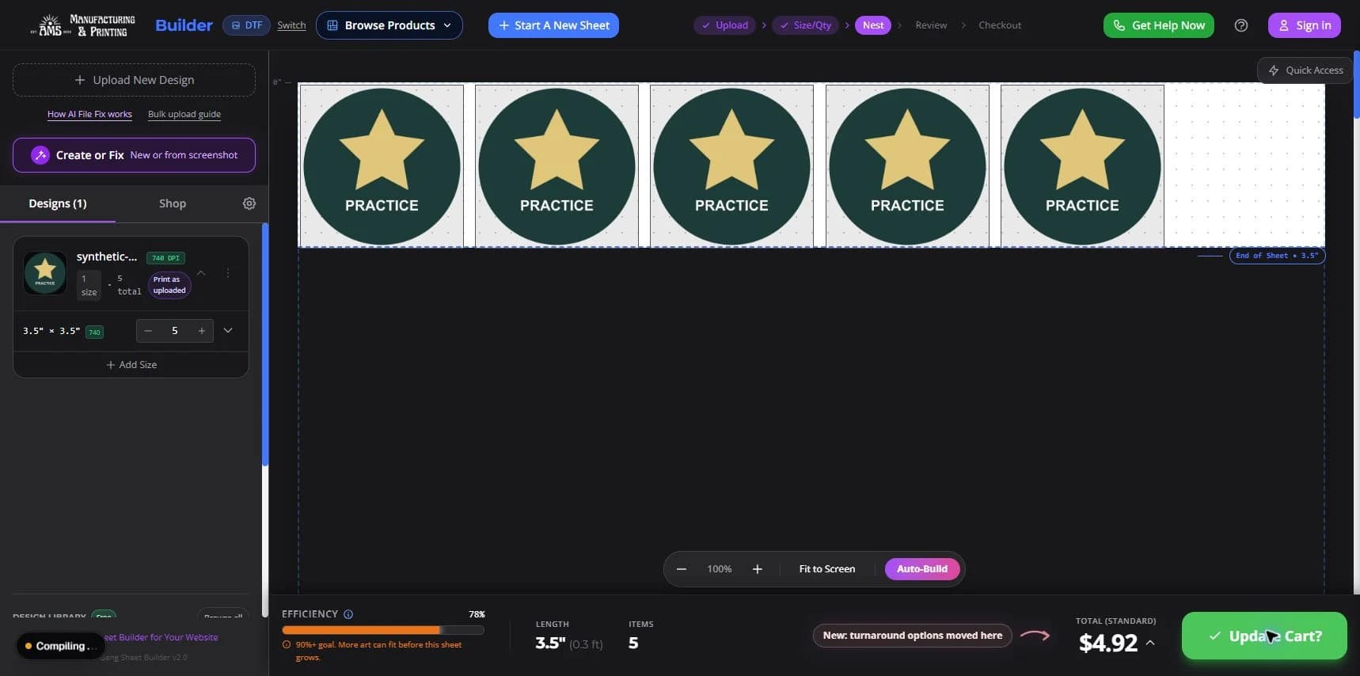This screenshot has height=676, width=1360.
Task: Toggle the DTF product type pill
Action: (246, 25)
